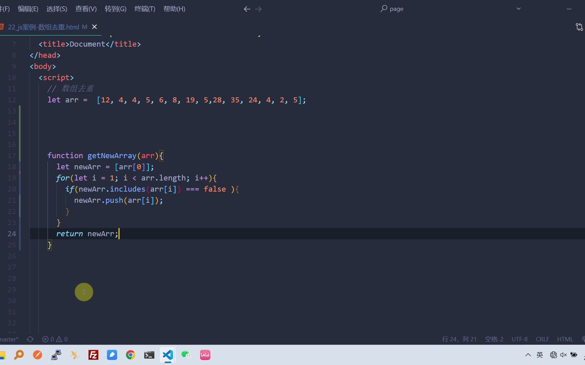The image size is (585, 365).
Task: Click line number 17 in gutter
Action: (x=12, y=156)
